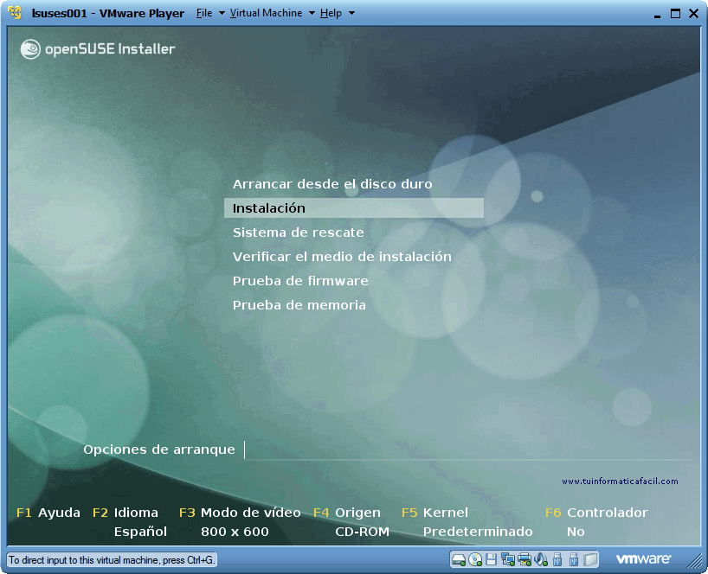
Task: Click F4 Origen source option
Action: (347, 513)
